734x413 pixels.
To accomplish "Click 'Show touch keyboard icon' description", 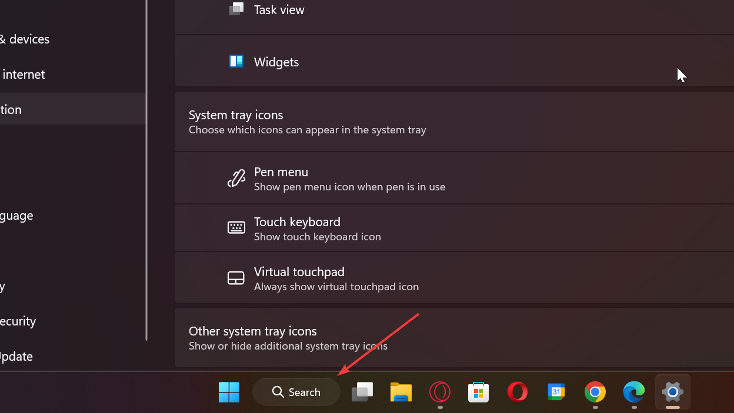I will click(x=318, y=237).
